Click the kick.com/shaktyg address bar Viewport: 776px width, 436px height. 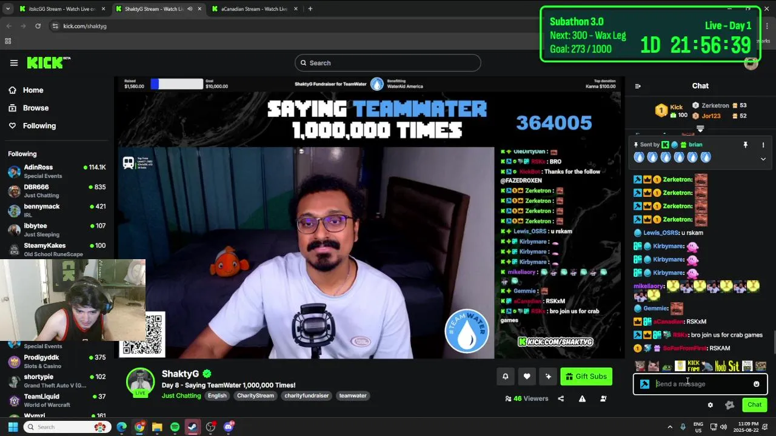point(85,26)
